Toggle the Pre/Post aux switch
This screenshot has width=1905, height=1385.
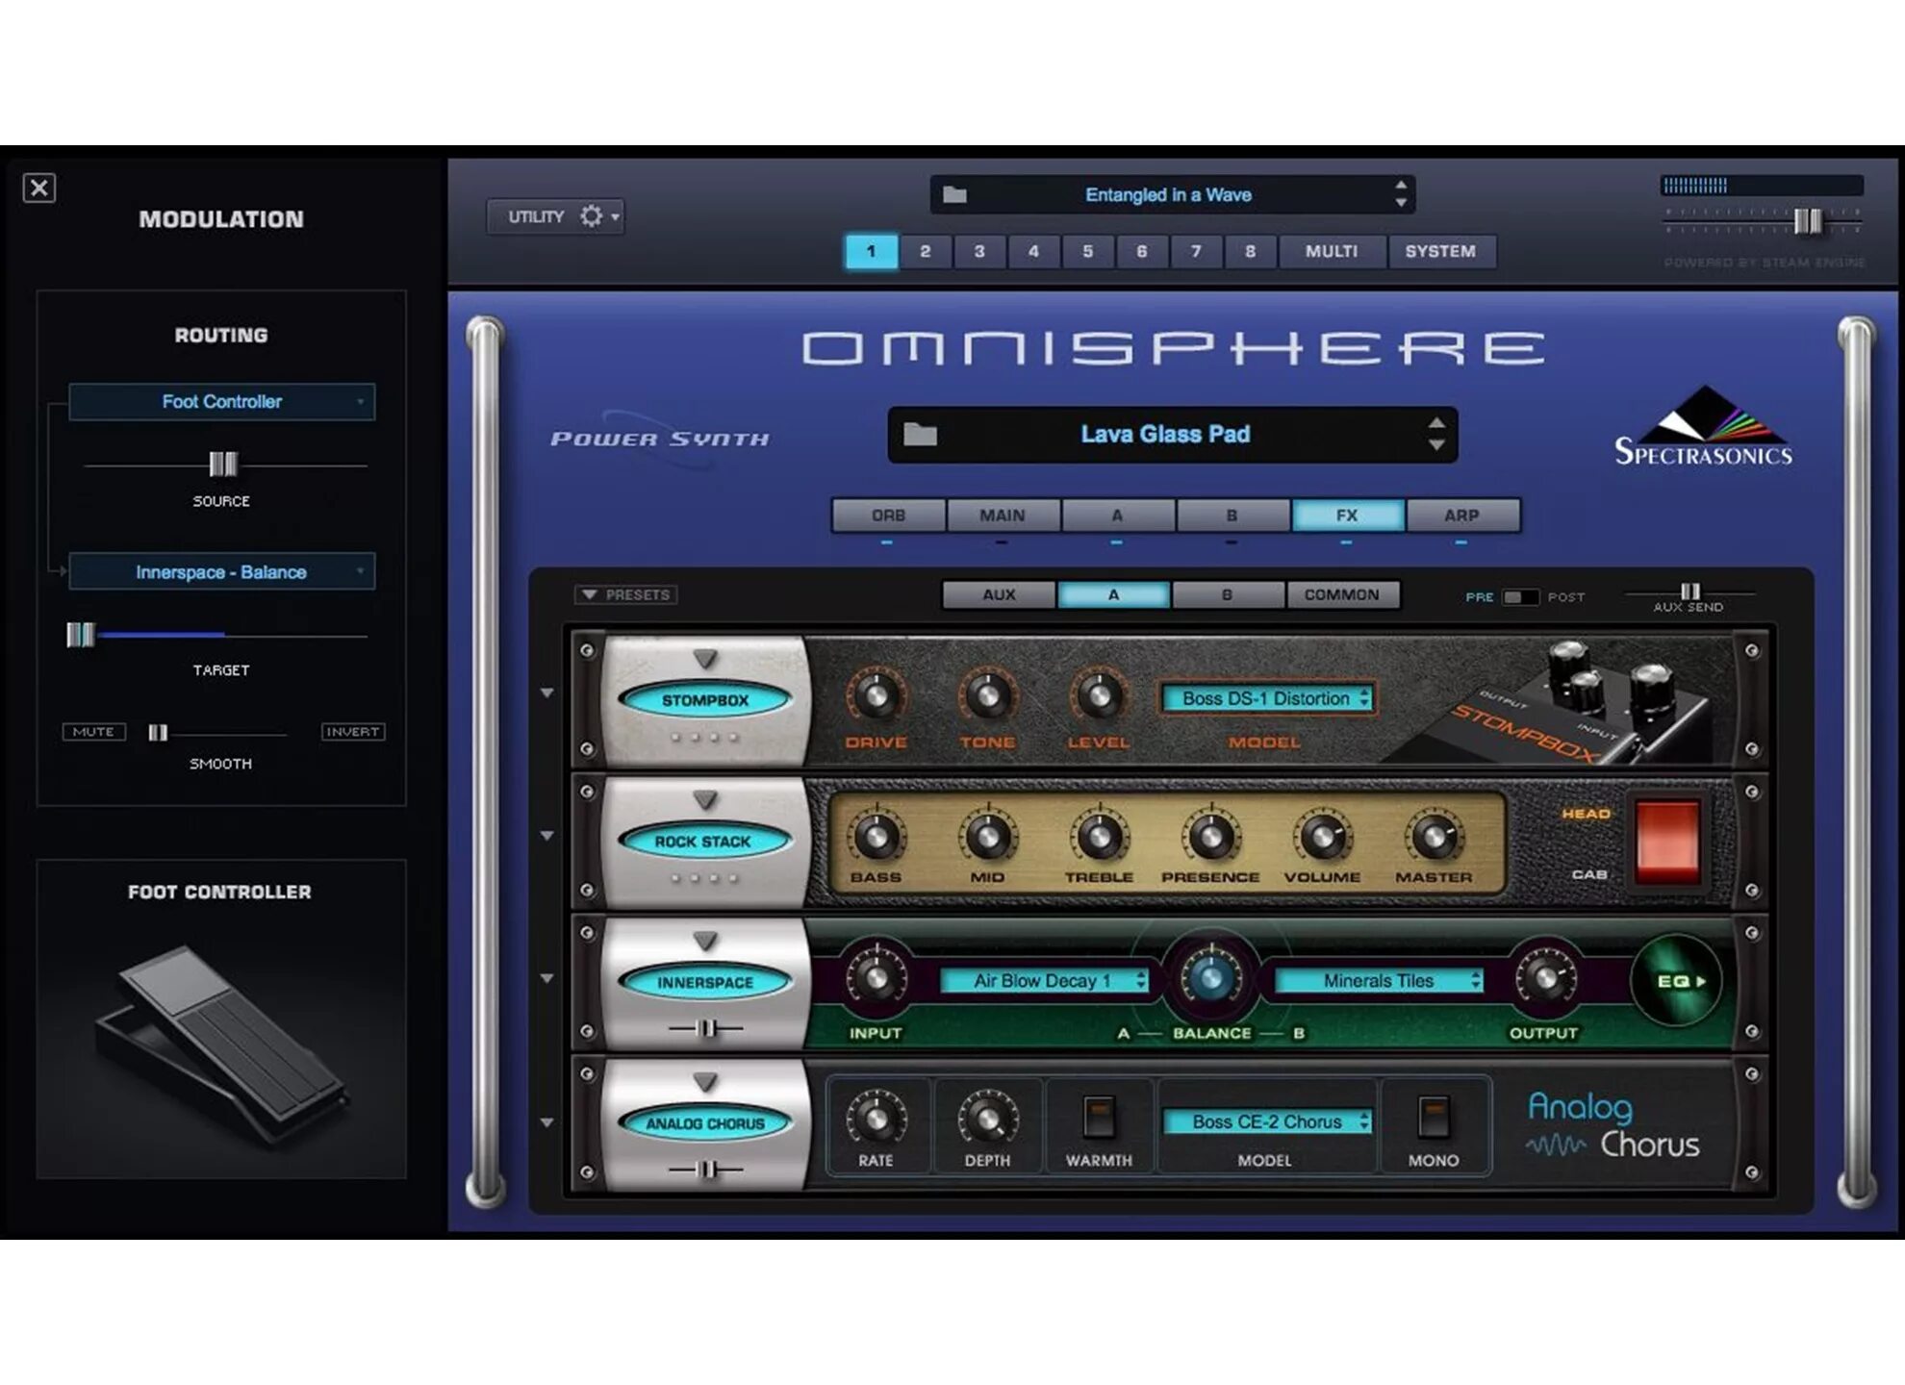(x=1521, y=597)
